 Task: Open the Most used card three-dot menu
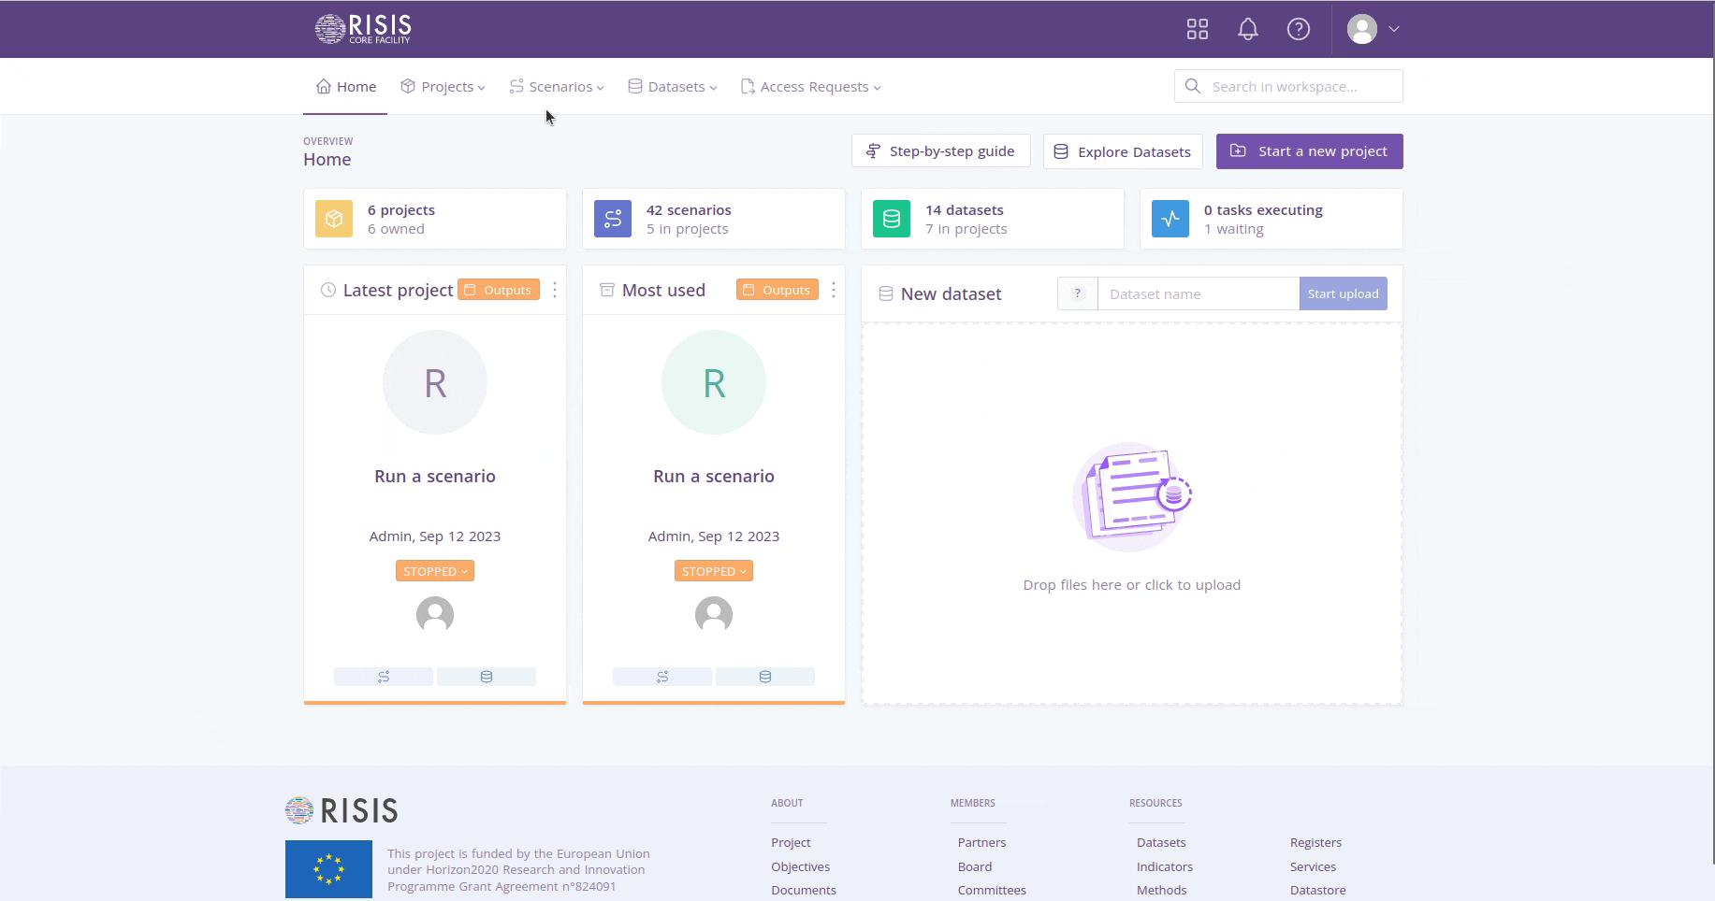coord(833,290)
